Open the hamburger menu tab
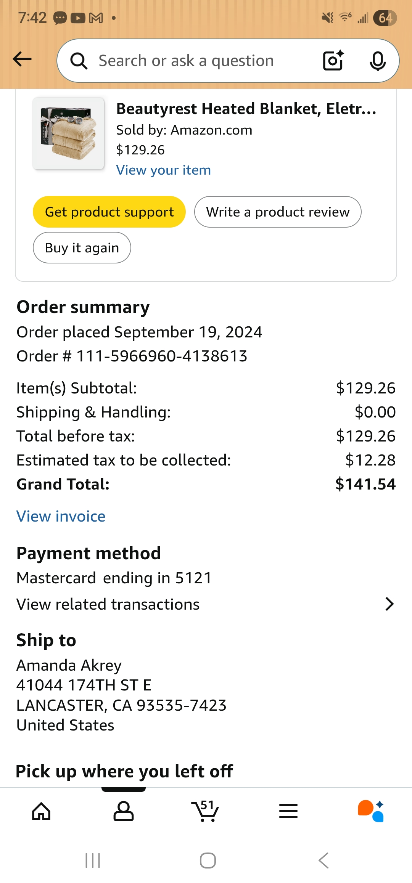 pos(288,811)
